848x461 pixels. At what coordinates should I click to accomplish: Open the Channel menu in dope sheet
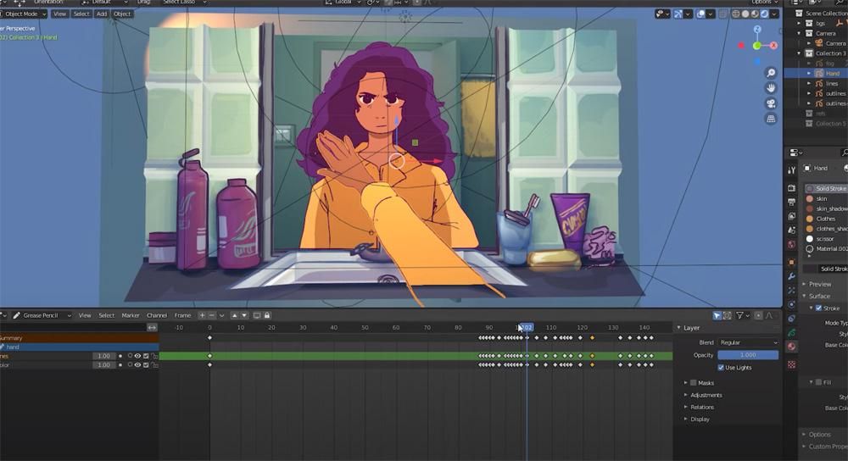click(x=157, y=315)
